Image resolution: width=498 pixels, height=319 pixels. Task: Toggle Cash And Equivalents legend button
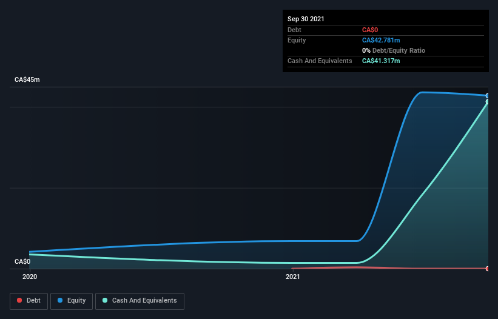pyautogui.click(x=140, y=301)
